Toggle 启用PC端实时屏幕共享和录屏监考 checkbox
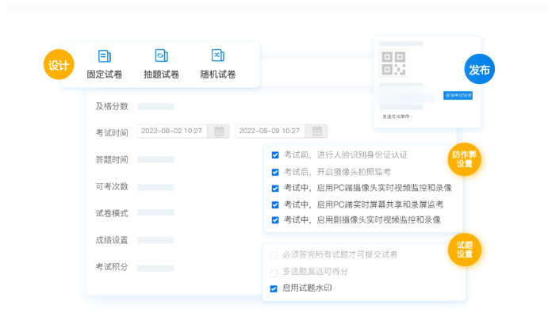 [x=275, y=204]
